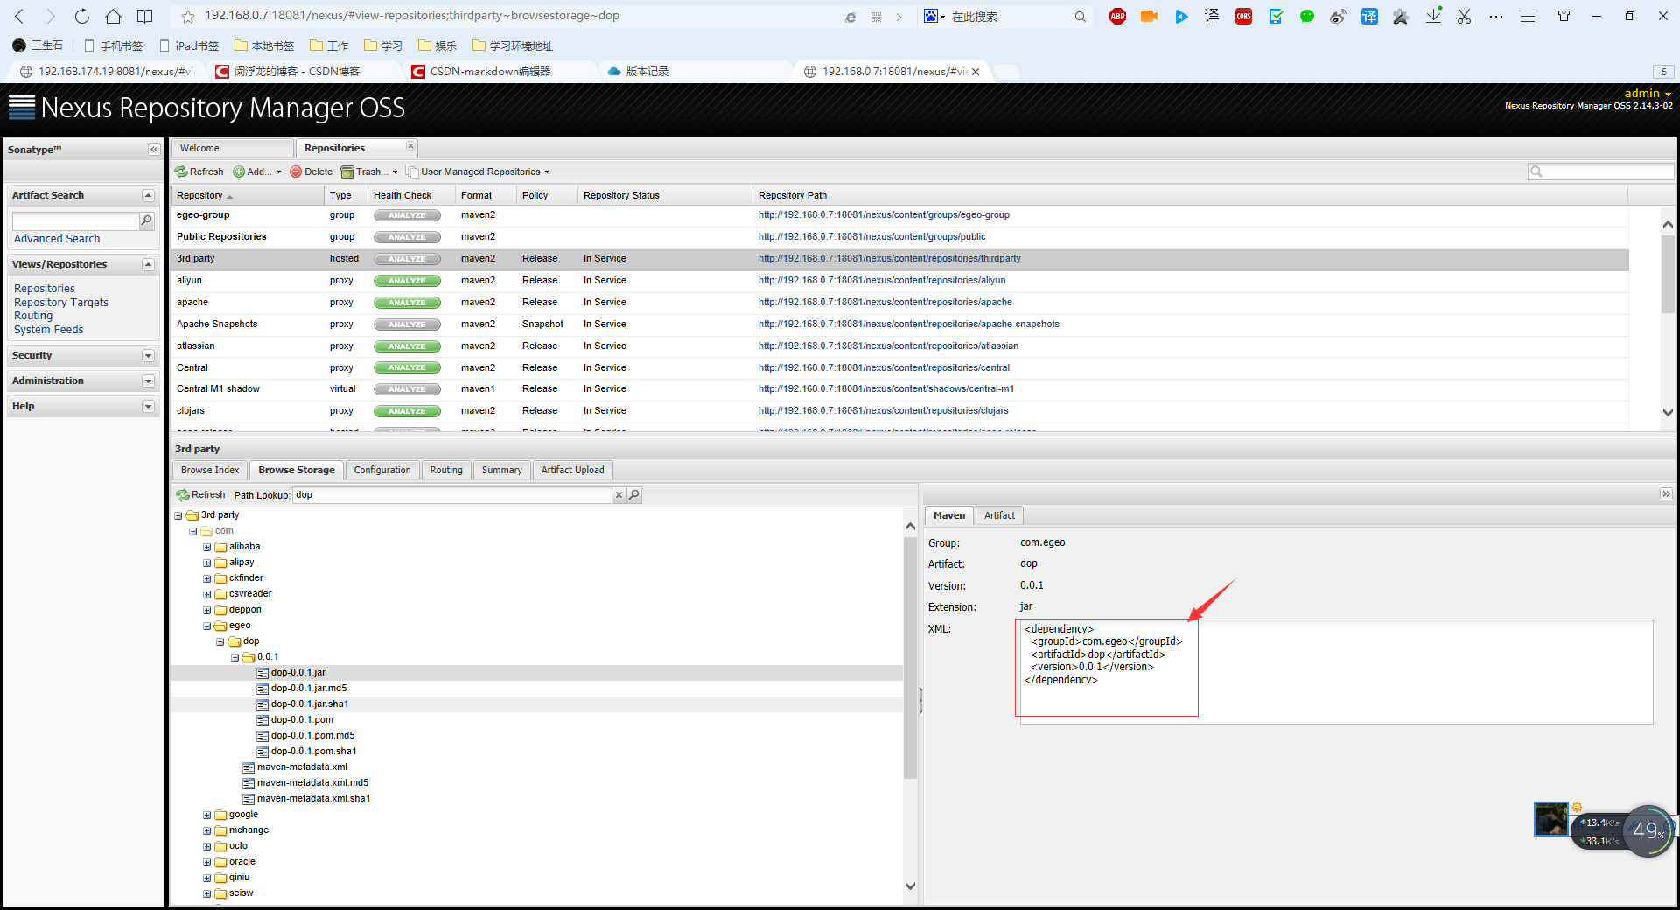Expand the Help panel
Image resolution: width=1680 pixels, height=910 pixels.
pyautogui.click(x=148, y=407)
